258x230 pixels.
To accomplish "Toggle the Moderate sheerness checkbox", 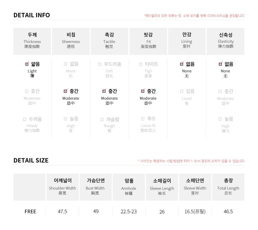I will point(66,91).
